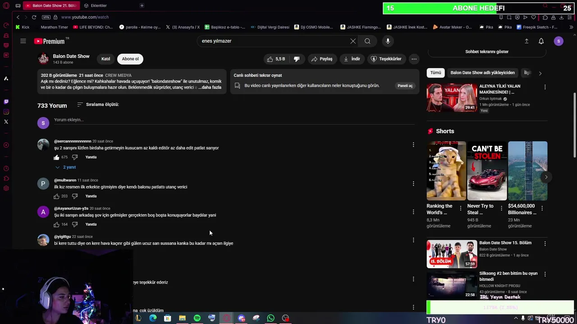Image resolution: width=577 pixels, height=324 pixels.
Task: Like multwaren's comment with 203 likes
Action: click(56, 196)
